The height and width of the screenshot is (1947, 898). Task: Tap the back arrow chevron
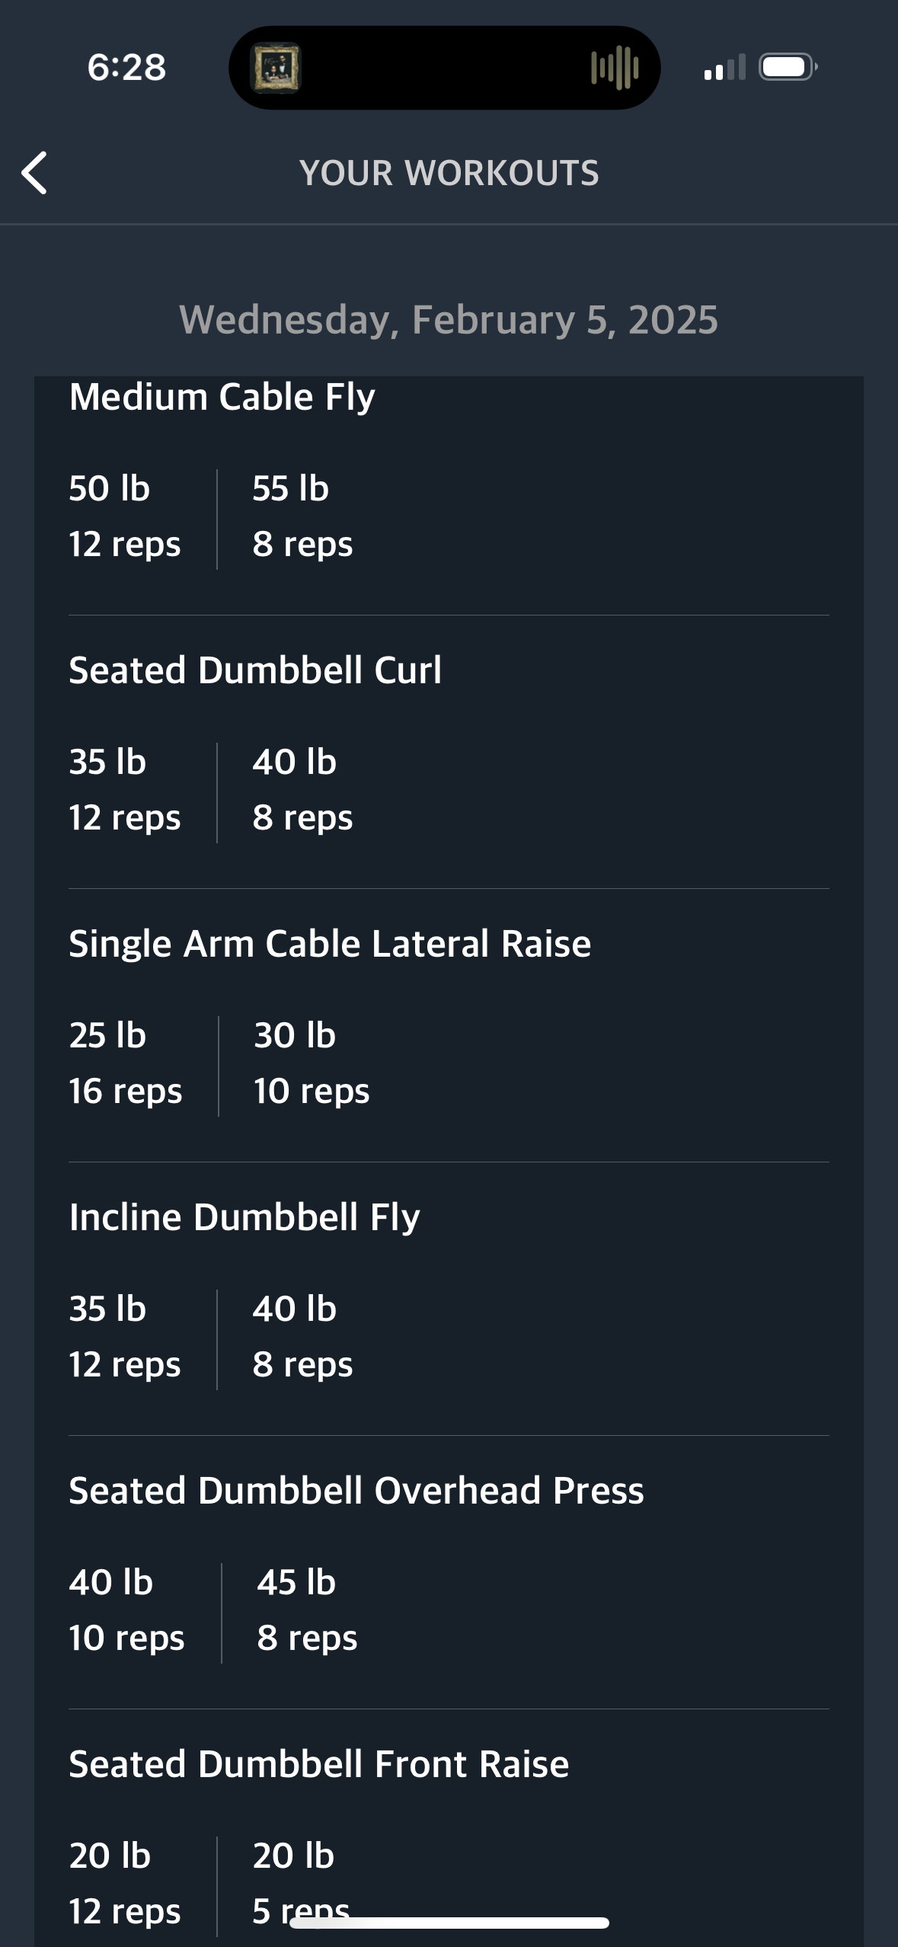click(34, 173)
